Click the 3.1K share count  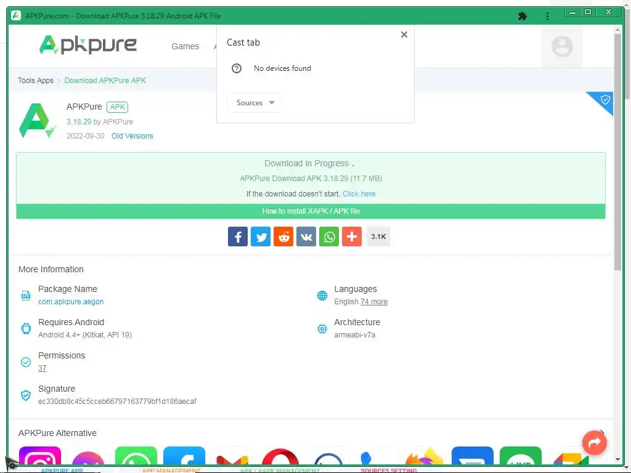pos(378,236)
